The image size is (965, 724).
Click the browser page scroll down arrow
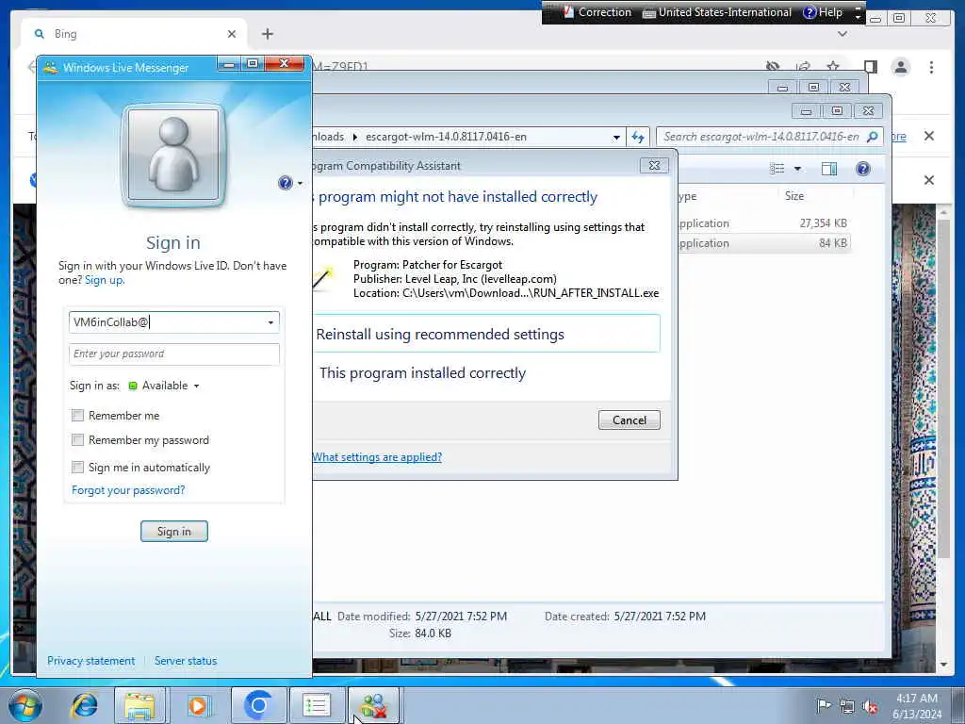943,665
